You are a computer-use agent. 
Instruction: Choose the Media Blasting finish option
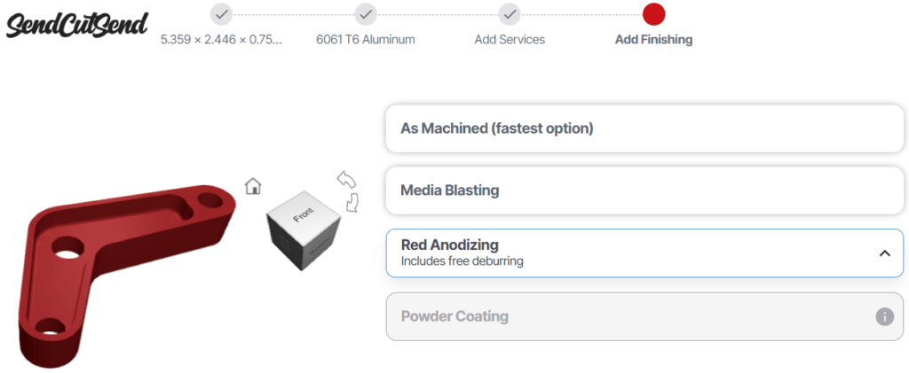pos(644,190)
